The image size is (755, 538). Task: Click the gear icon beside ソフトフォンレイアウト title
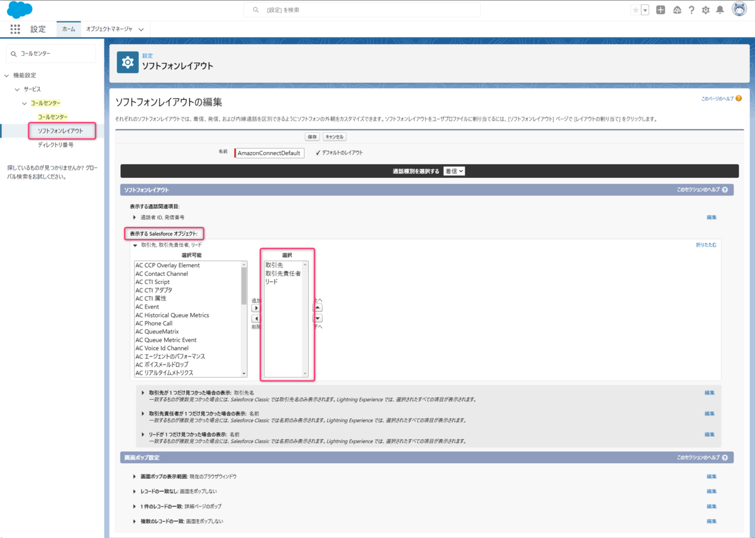(x=128, y=63)
